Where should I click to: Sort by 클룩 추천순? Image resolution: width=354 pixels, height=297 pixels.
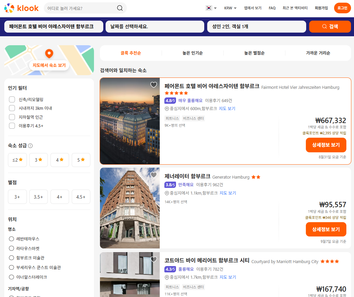pos(131,53)
